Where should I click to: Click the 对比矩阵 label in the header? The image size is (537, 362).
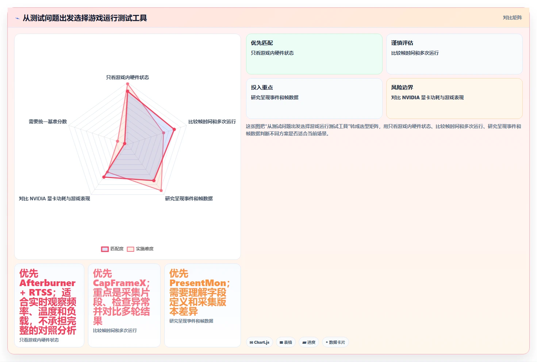pyautogui.click(x=512, y=18)
